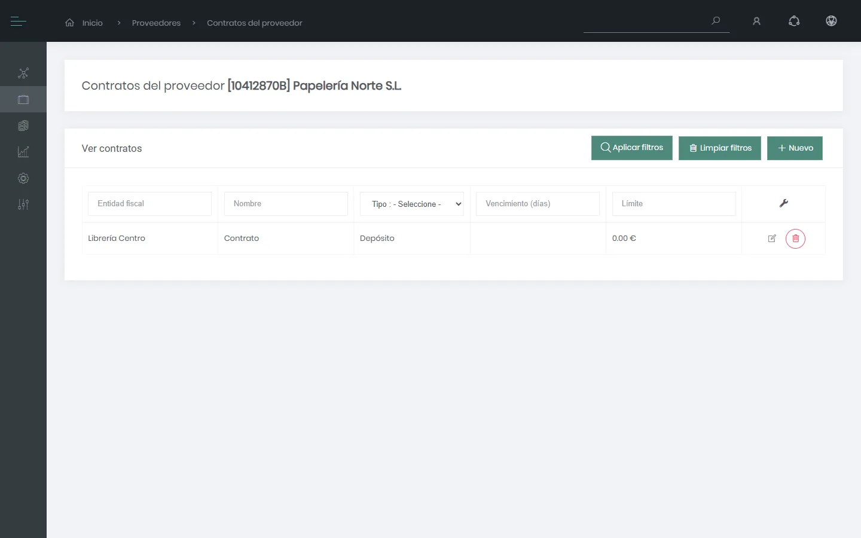Toggle the hamburger sidebar menu
The image size is (861, 538).
tap(19, 22)
